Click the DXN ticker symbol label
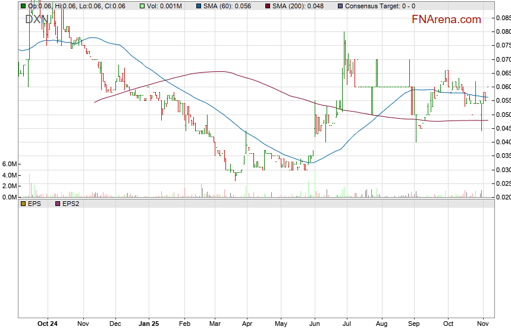511x336 pixels. pyautogui.click(x=37, y=19)
